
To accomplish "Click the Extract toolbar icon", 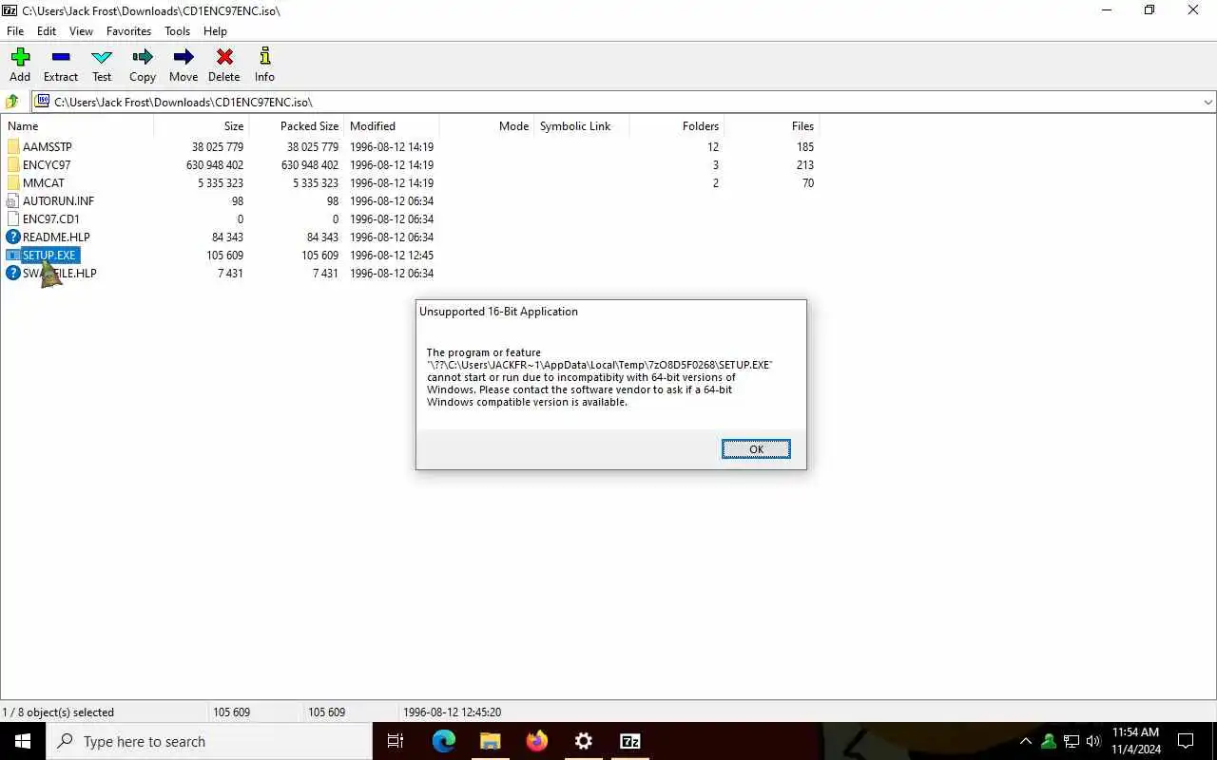I will [x=61, y=58].
